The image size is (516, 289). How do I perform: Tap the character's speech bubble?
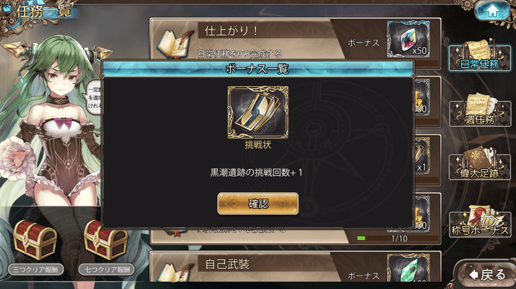coord(94,97)
